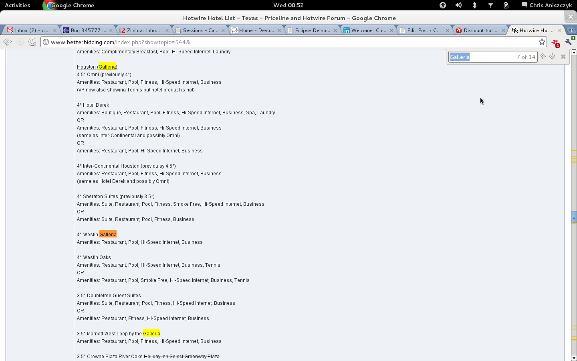Image resolution: width=577 pixels, height=361 pixels.
Task: Jump to next find result arrow
Action: click(x=553, y=57)
